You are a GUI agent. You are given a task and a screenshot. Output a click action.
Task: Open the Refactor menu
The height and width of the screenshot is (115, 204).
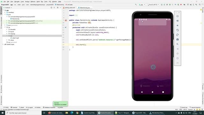pos(33,2)
